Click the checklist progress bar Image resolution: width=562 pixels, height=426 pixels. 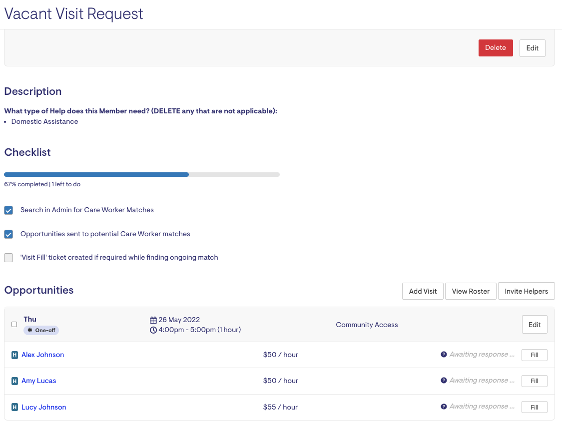tap(142, 174)
